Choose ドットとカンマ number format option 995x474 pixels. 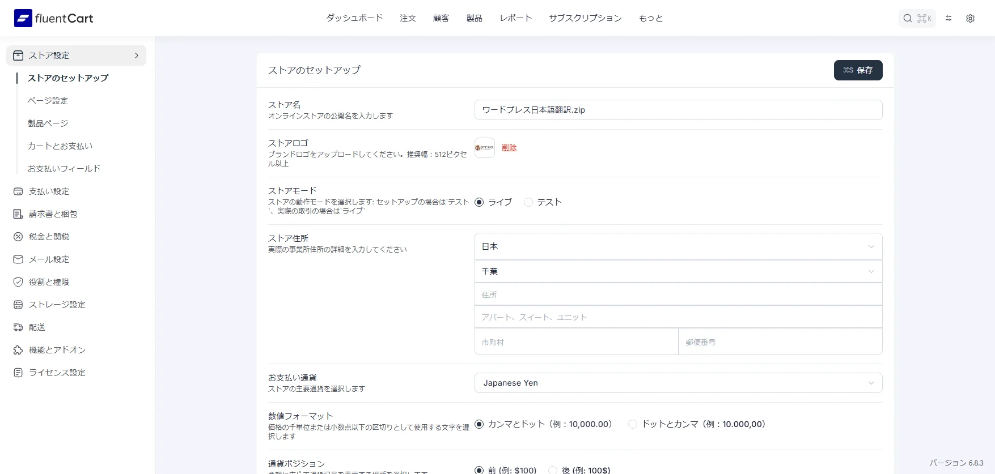(x=633, y=424)
